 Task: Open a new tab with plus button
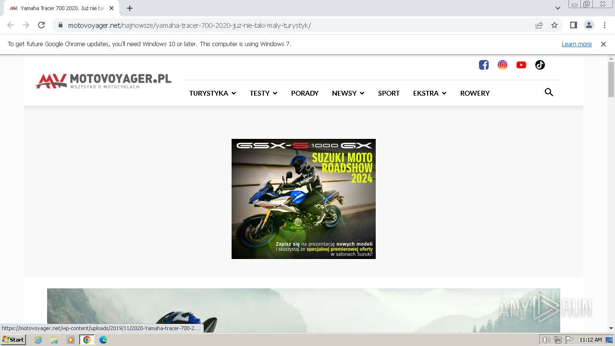pos(130,8)
